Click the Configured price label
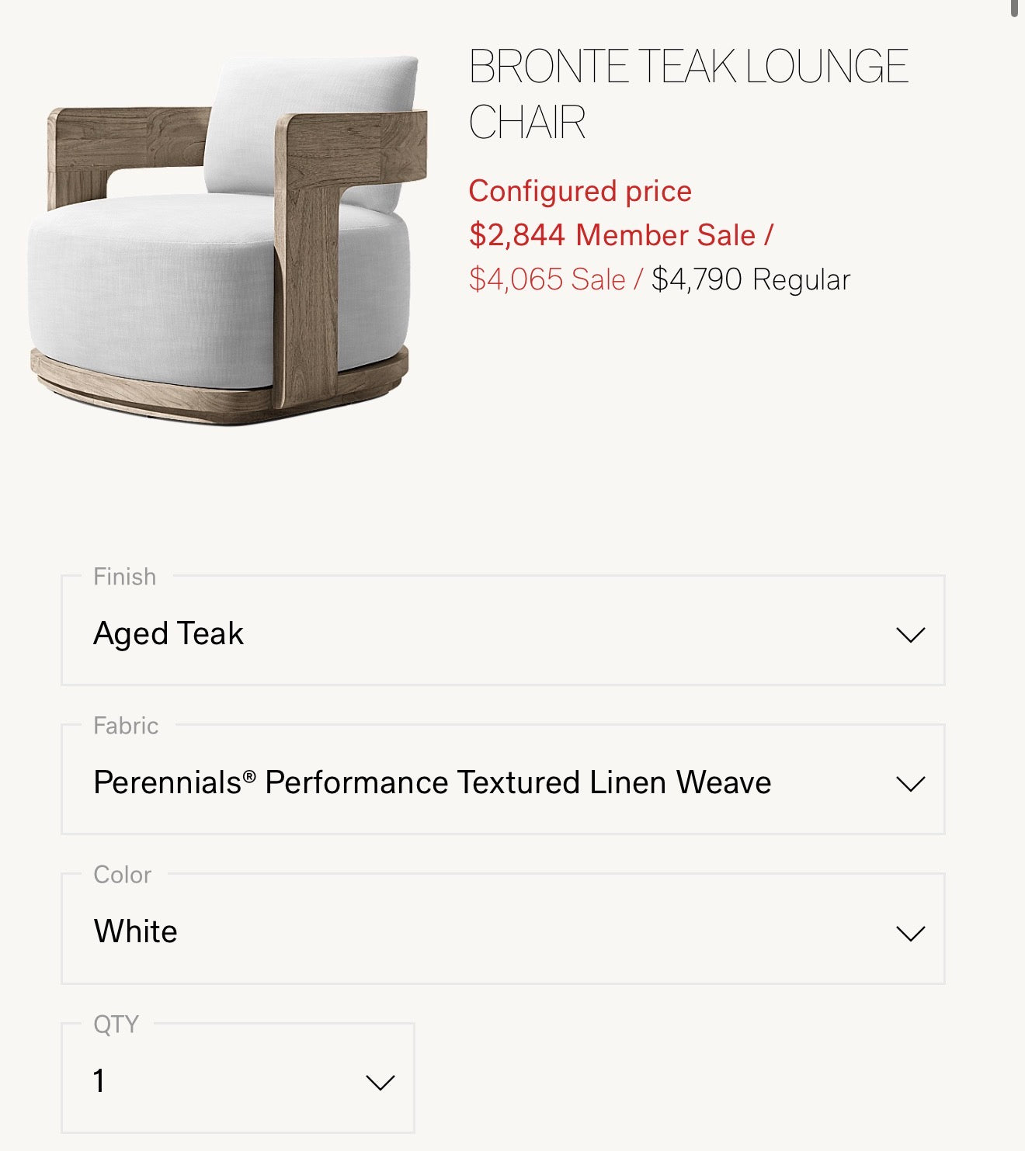This screenshot has width=1025, height=1151. tap(579, 191)
